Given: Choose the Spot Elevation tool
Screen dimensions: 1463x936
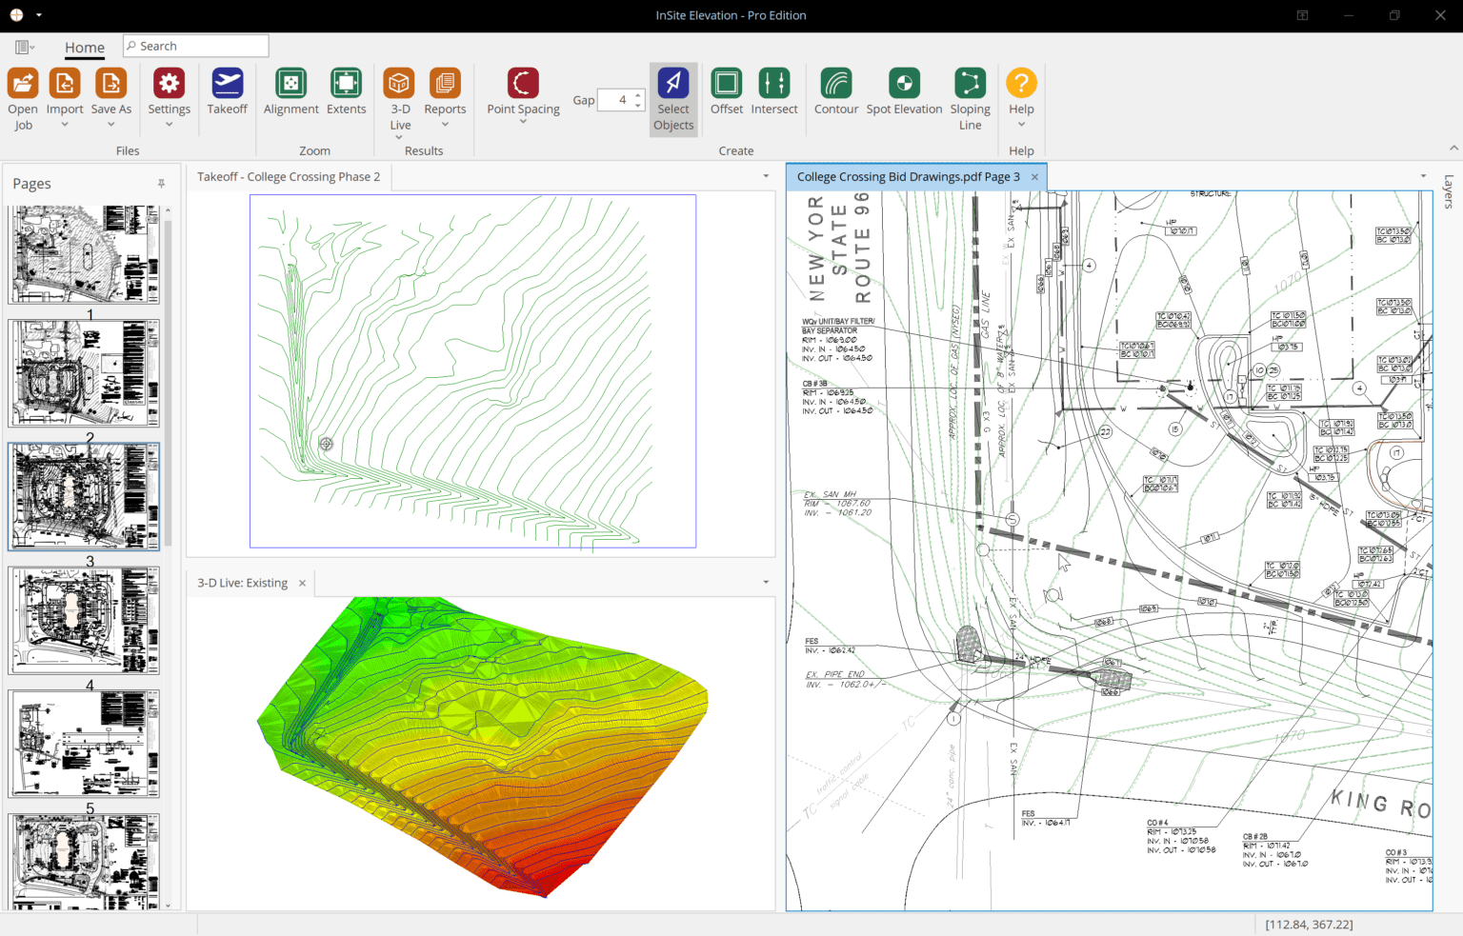Looking at the screenshot, I should 903,90.
